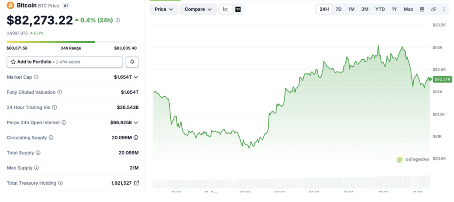
Task: Open the three-dot more options menu
Action: [x=444, y=9]
